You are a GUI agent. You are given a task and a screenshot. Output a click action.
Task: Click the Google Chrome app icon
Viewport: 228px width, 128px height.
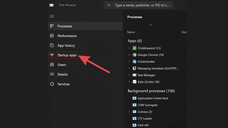(x=135, y=55)
